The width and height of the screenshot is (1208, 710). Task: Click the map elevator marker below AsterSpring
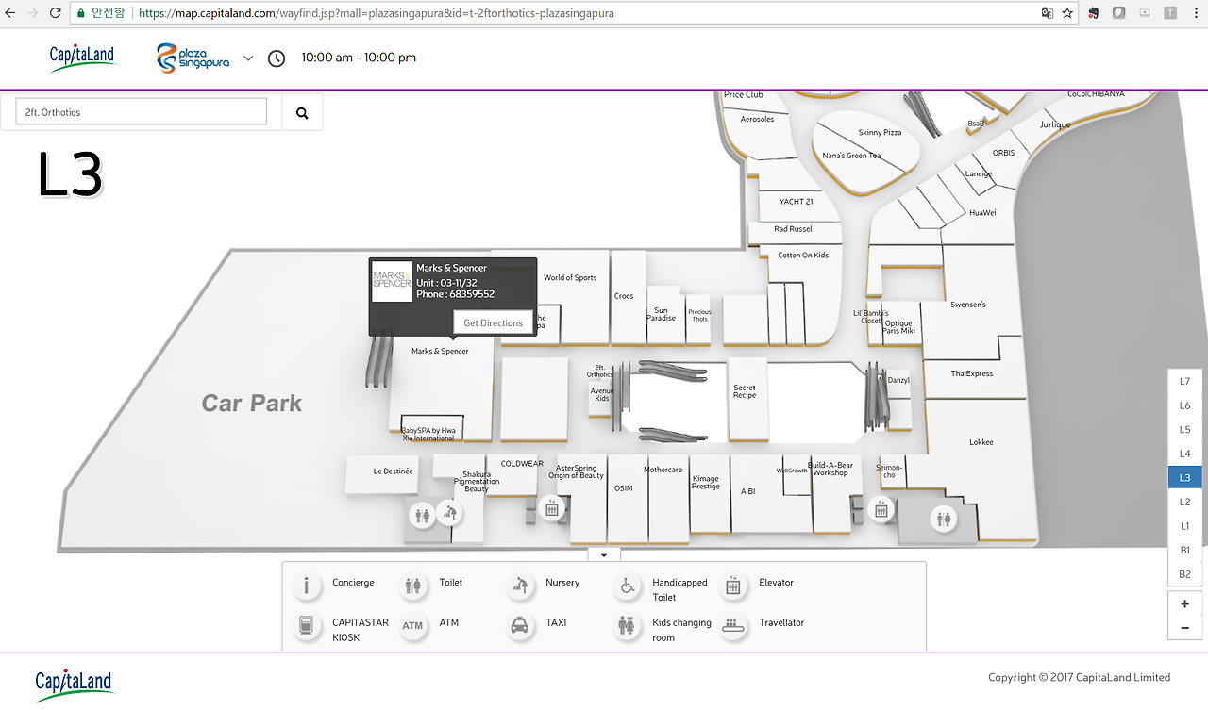point(552,509)
